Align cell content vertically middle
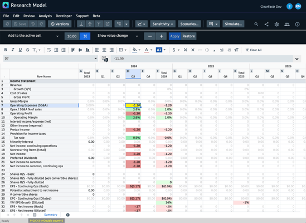The image size is (306, 223). (80, 50)
